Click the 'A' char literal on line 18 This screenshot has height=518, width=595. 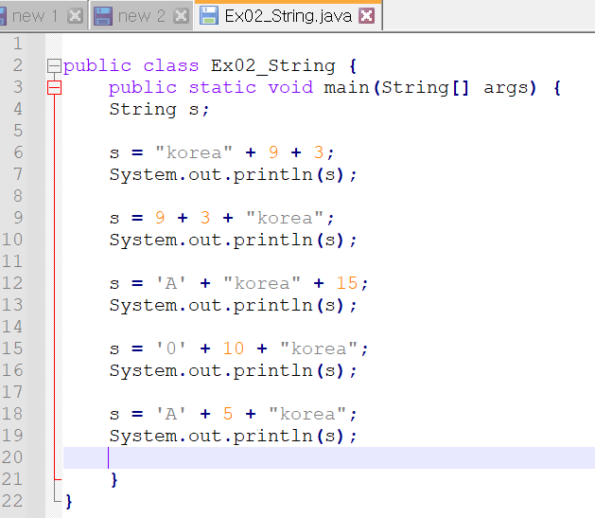tap(171, 414)
